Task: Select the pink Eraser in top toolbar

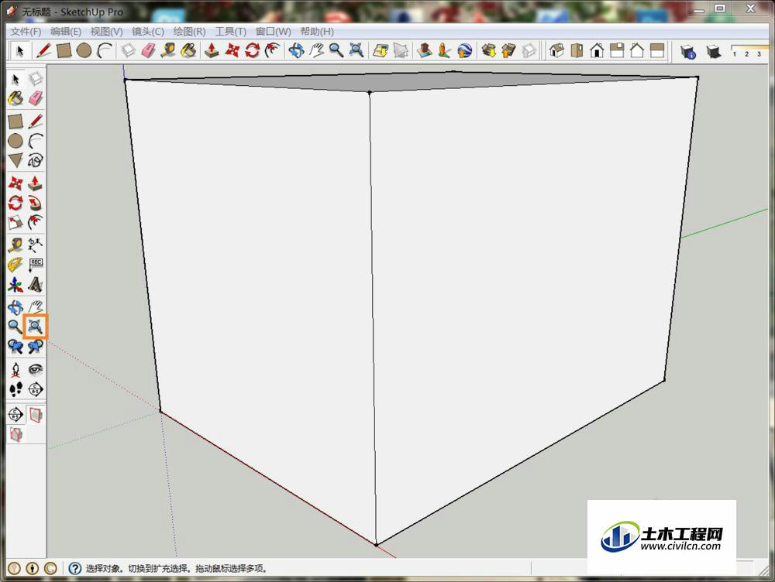Action: point(148,50)
